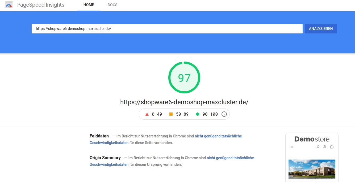Click the orange square 50–89 legend marker
Screen dimensions: 355x182
coord(171,114)
